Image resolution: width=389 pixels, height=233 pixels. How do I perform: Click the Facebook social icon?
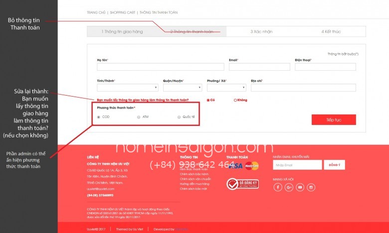click(278, 187)
